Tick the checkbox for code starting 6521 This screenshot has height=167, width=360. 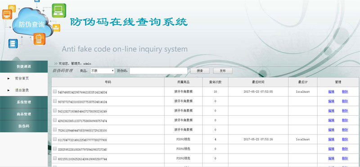pos(55,158)
